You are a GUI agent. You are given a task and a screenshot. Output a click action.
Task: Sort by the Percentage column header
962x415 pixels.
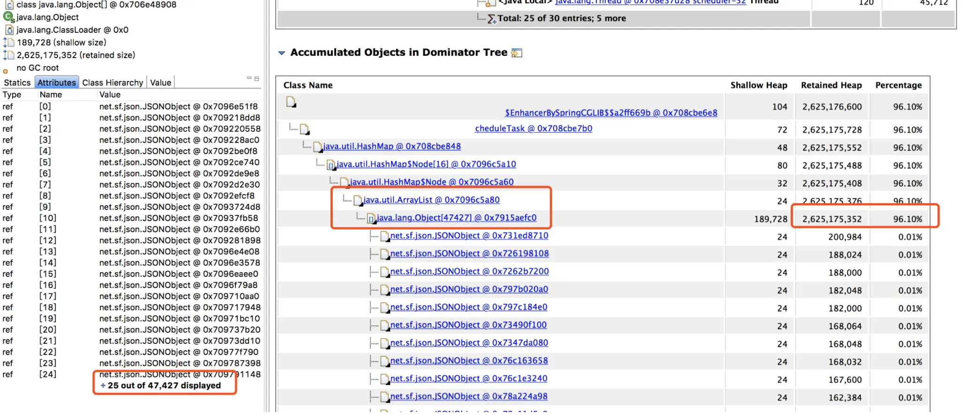(898, 85)
